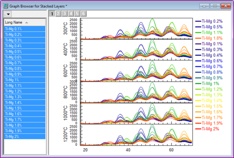Click the 1200°C layer axis title
234x158 pixels.
(x=66, y=135)
